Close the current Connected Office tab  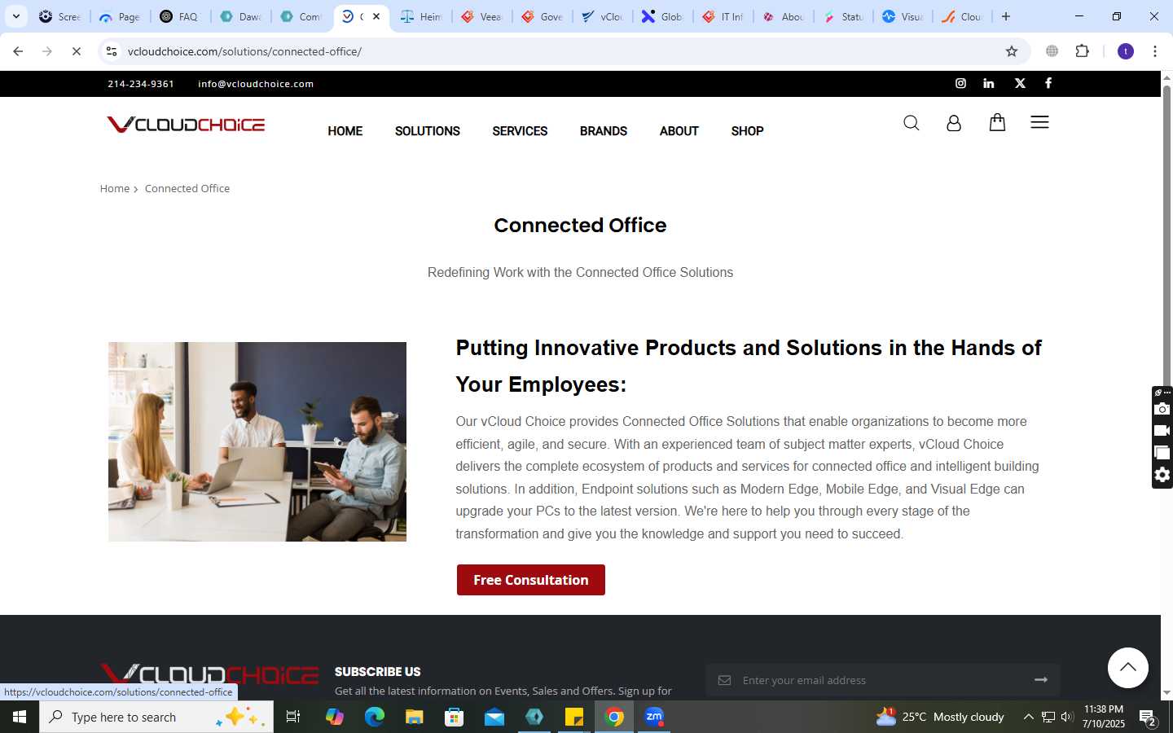[376, 16]
